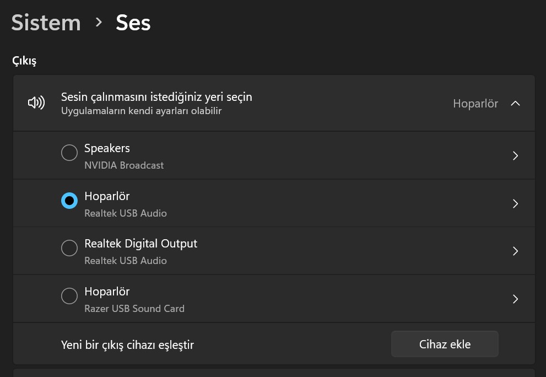Click the current output label Hoparlör in header

point(475,104)
